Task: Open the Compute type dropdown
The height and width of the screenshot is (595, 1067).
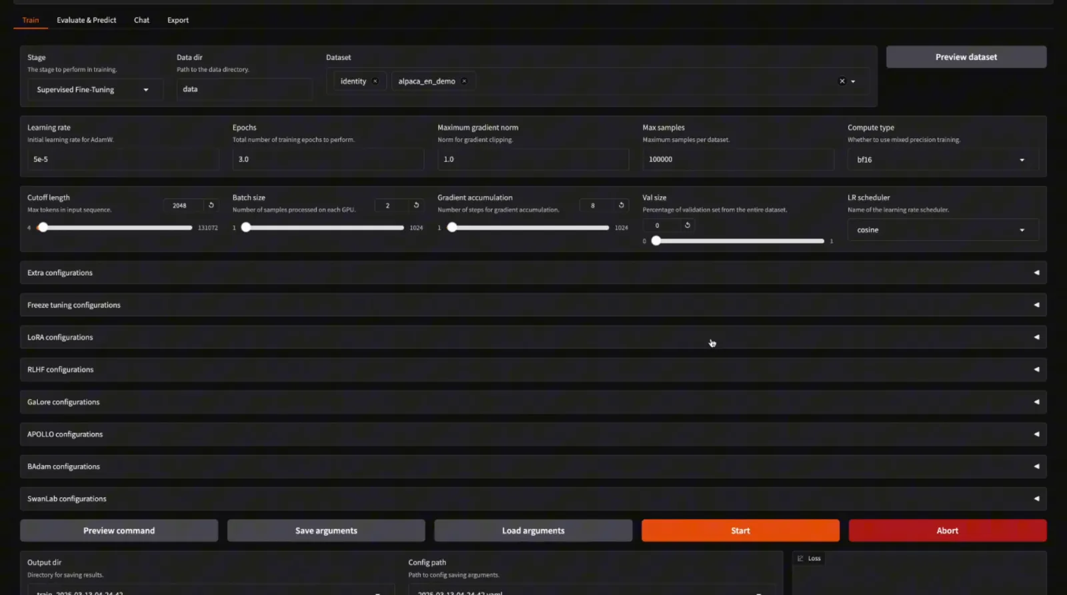Action: (942, 160)
